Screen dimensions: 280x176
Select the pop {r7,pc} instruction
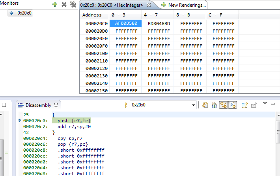pyautogui.click(x=73, y=144)
